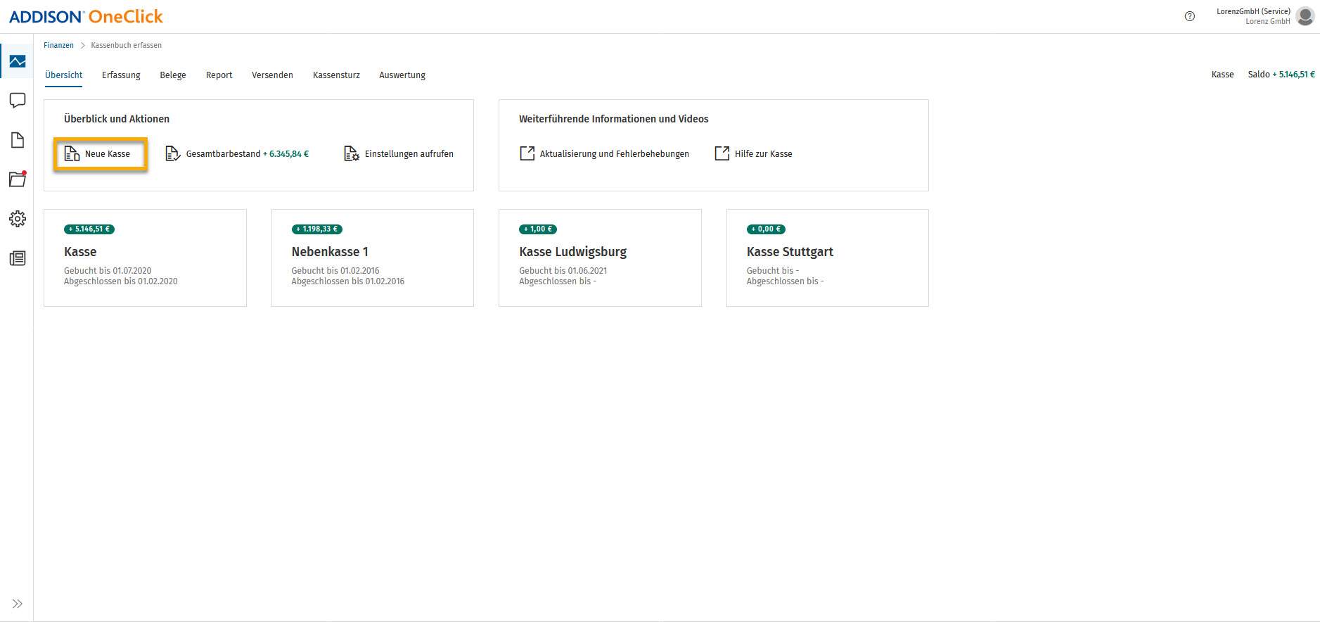Click 'Abgeschlossen bis 01.02.2016' text
The height and width of the screenshot is (622, 1320).
[x=348, y=281]
